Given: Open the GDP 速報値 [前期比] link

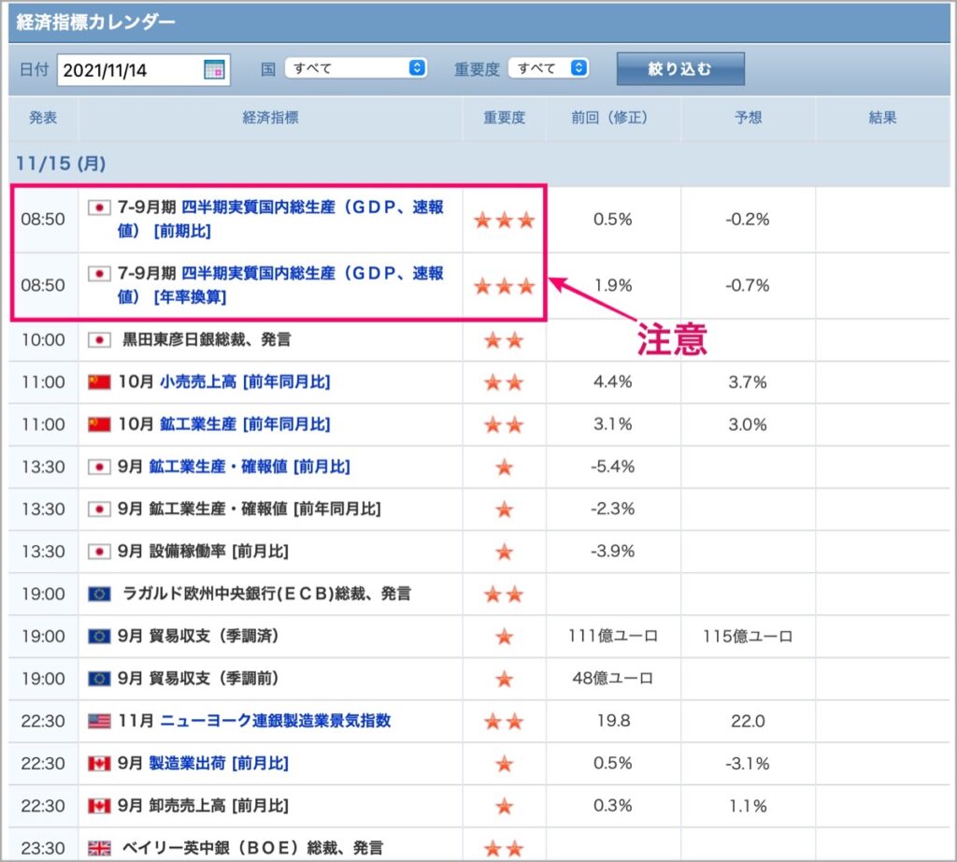Looking at the screenshot, I should pyautogui.click(x=280, y=219).
